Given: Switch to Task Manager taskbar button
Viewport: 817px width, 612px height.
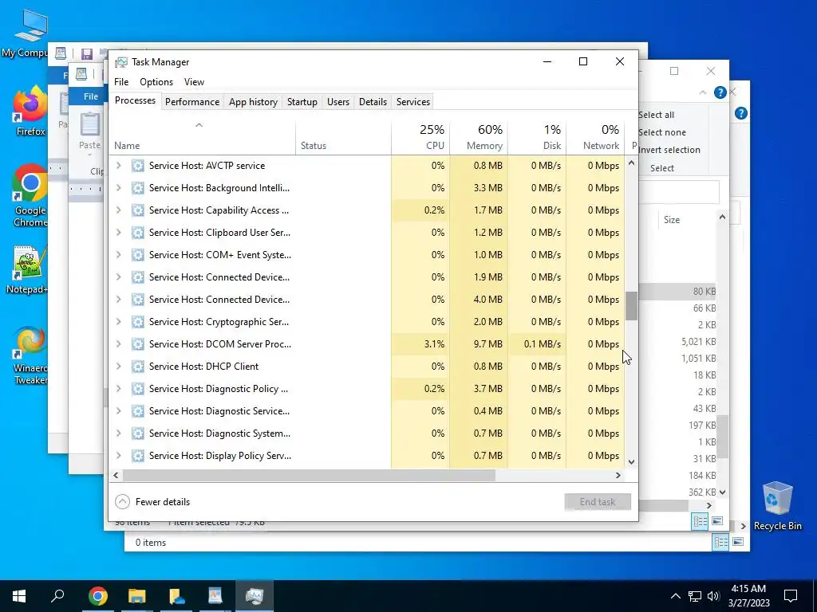Looking at the screenshot, I should click(255, 595).
